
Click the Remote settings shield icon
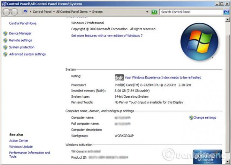(x=5, y=40)
